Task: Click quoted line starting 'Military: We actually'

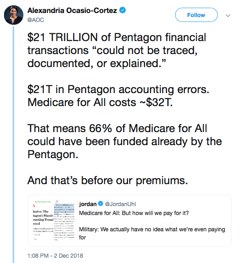Action: (x=152, y=230)
